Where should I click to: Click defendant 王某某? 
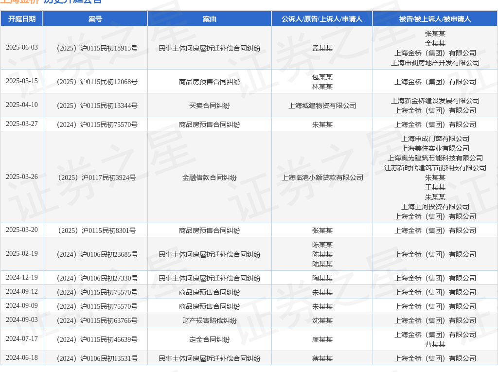coord(435,187)
